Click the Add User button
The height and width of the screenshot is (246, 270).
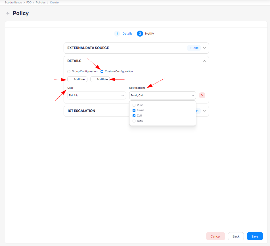point(77,79)
